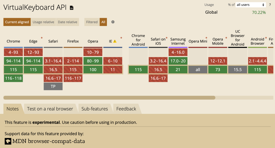Click the asterisk note beside Opera Mobile

[226, 38]
